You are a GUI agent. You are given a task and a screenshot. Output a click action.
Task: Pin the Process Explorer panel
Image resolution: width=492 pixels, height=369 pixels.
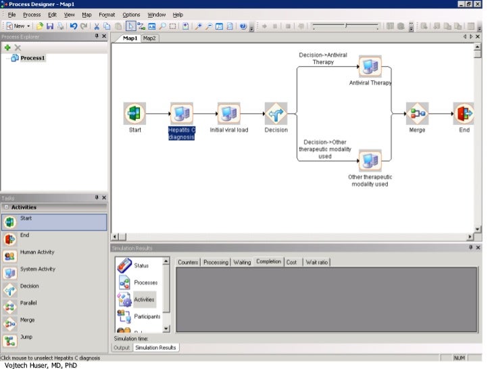coord(97,36)
